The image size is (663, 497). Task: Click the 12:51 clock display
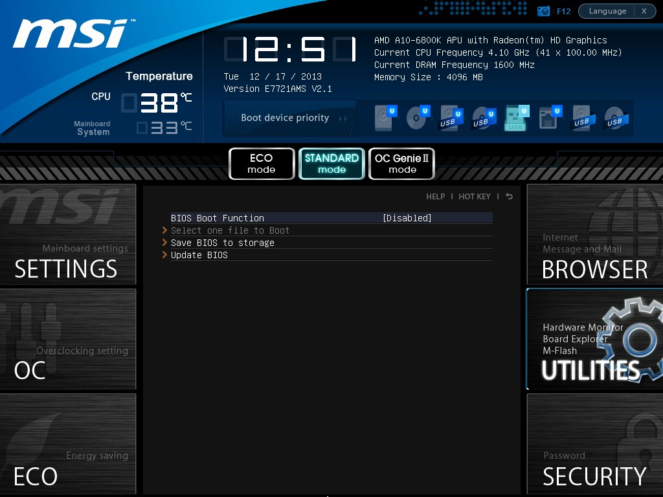pos(291,49)
